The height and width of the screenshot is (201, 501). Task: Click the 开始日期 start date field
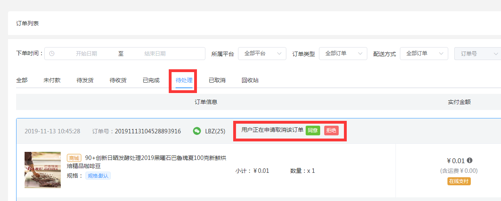(87, 54)
